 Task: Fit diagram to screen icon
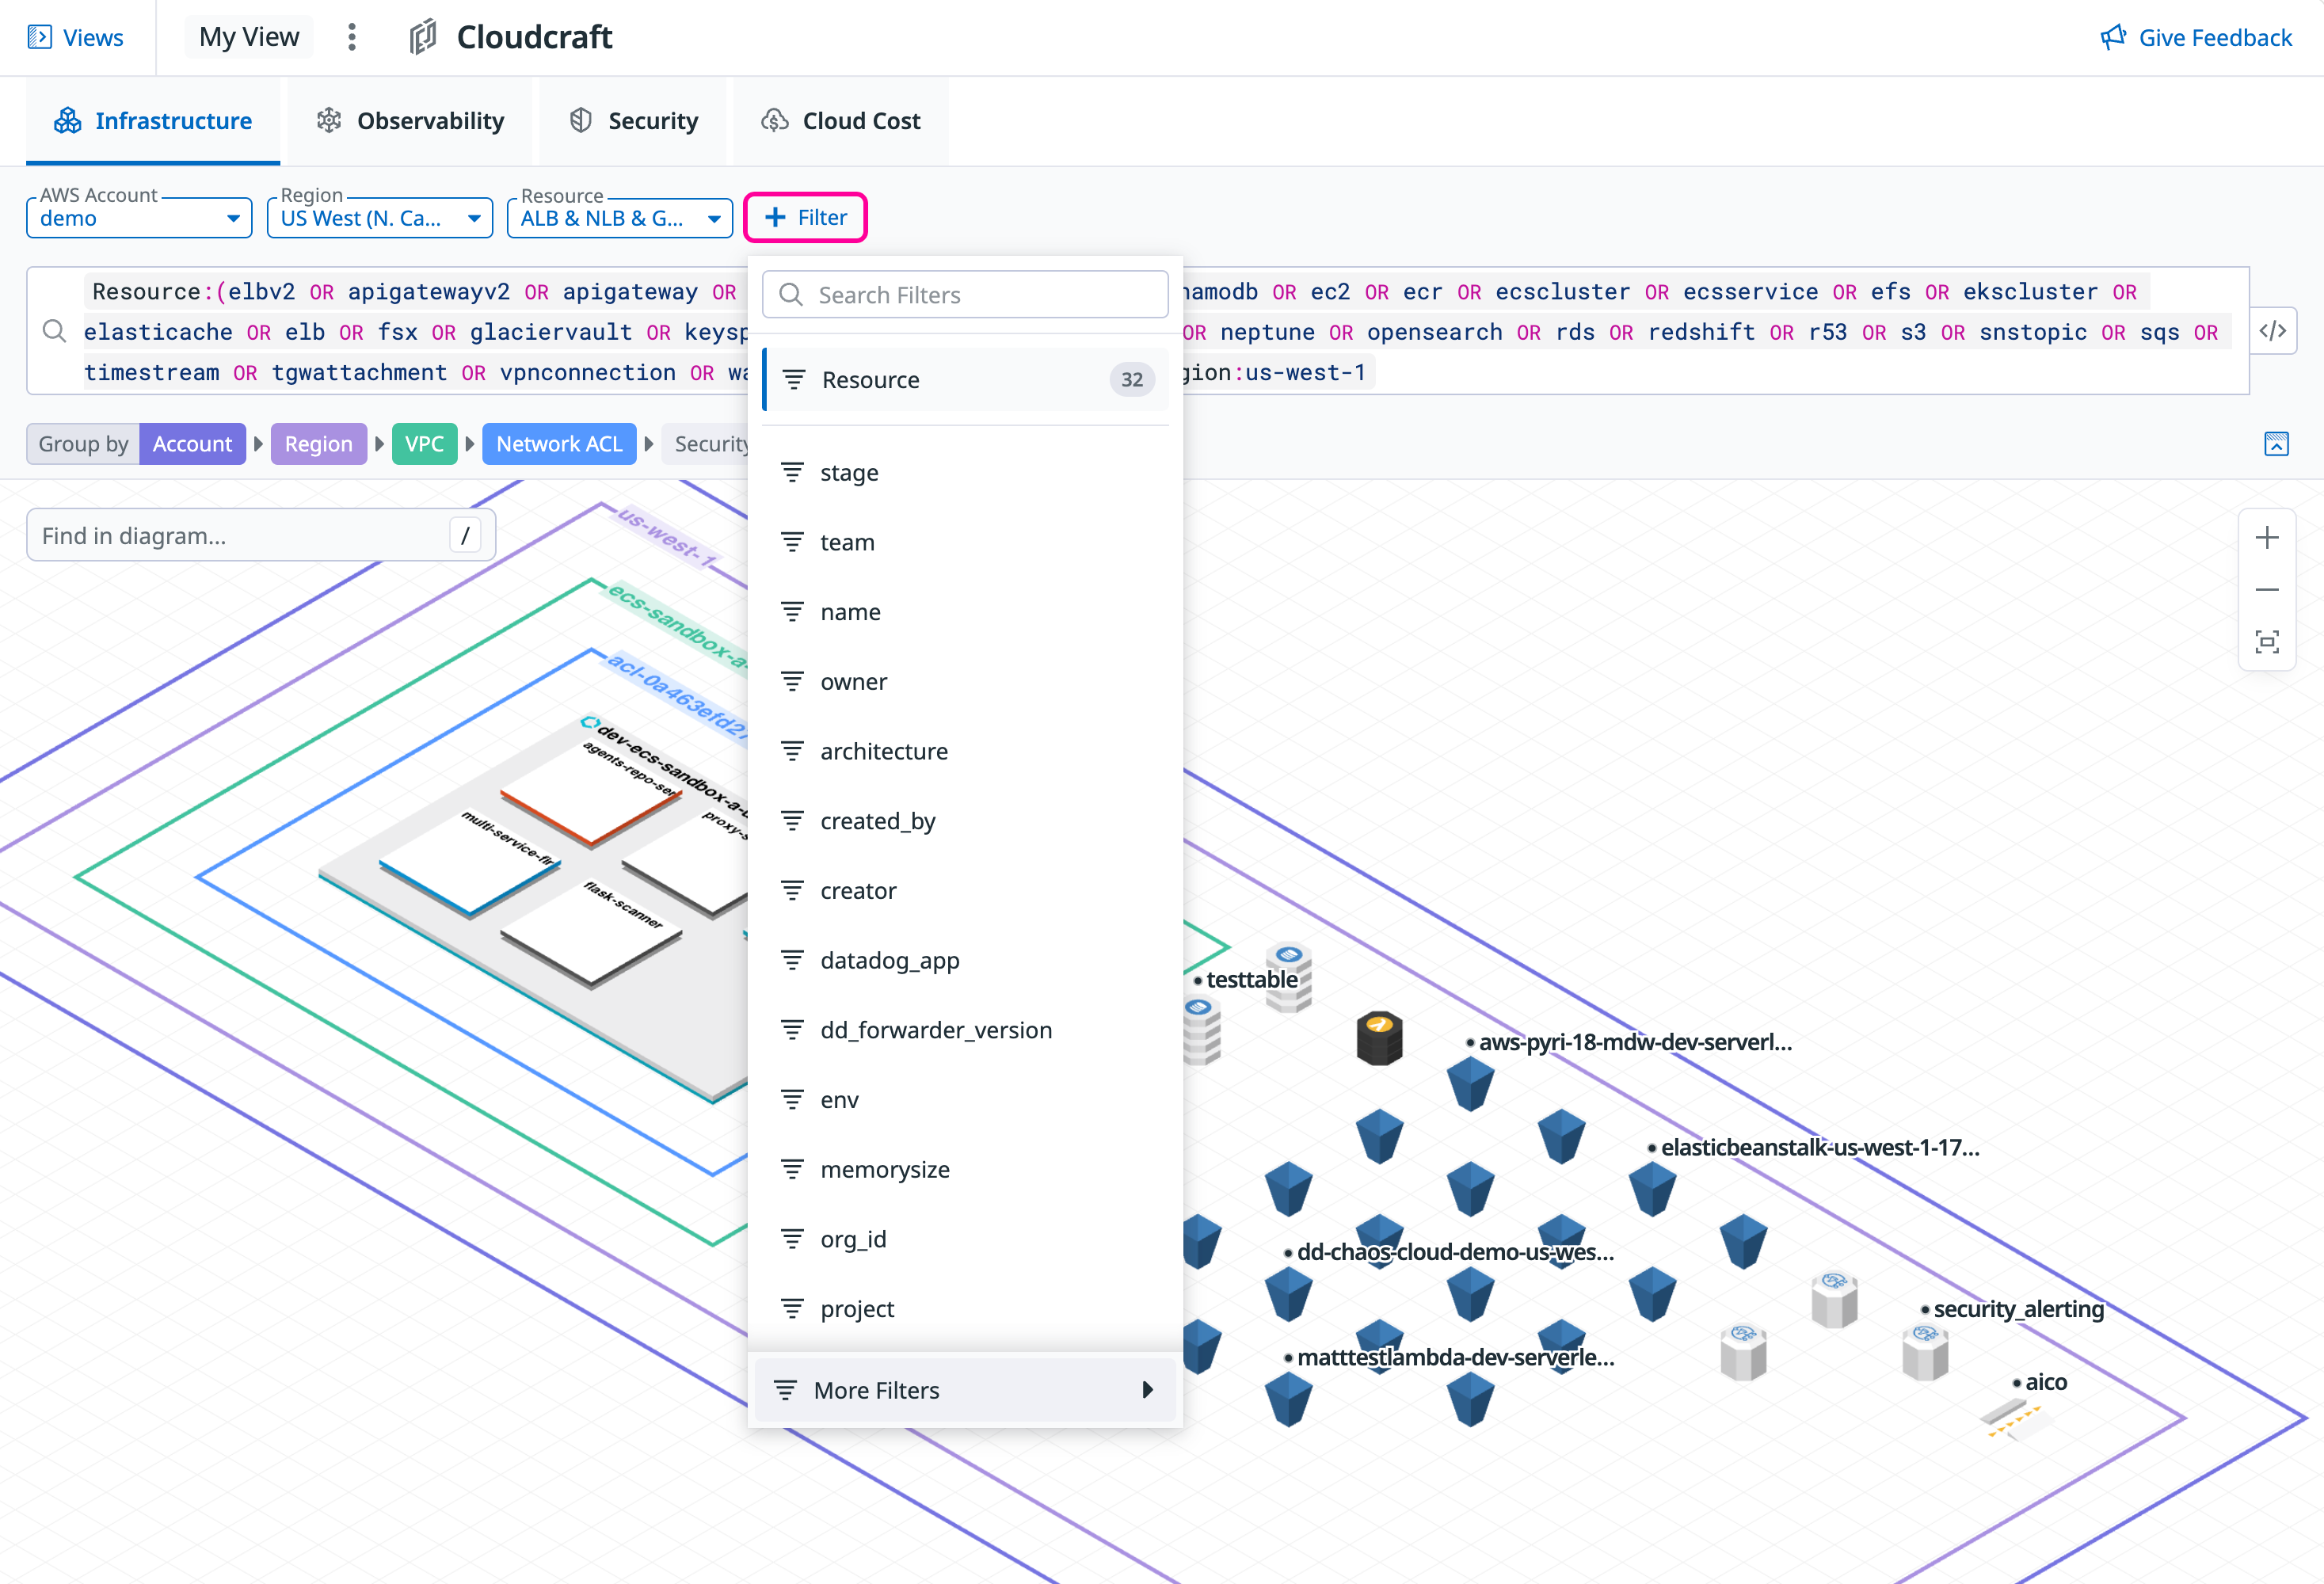pyautogui.click(x=2267, y=642)
